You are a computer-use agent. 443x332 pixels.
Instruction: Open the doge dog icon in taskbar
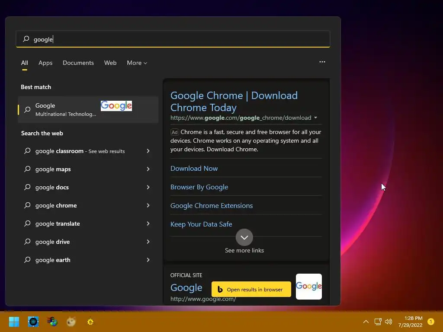(71, 322)
